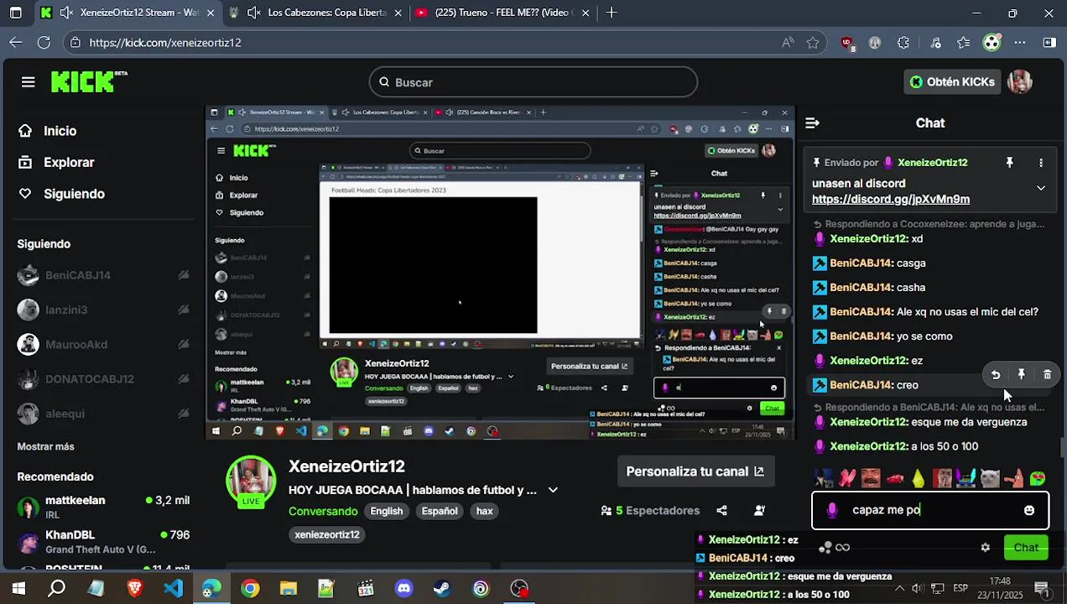
Task: Reply to the BeniCABJ14 'creo' message
Action: click(996, 375)
